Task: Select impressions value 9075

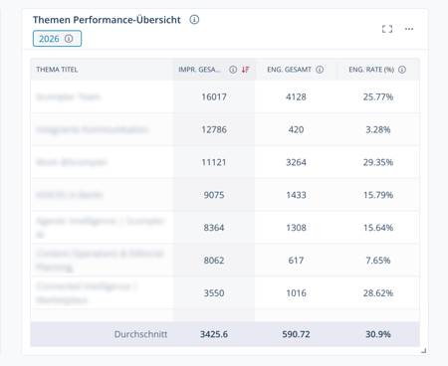Action: tap(214, 195)
